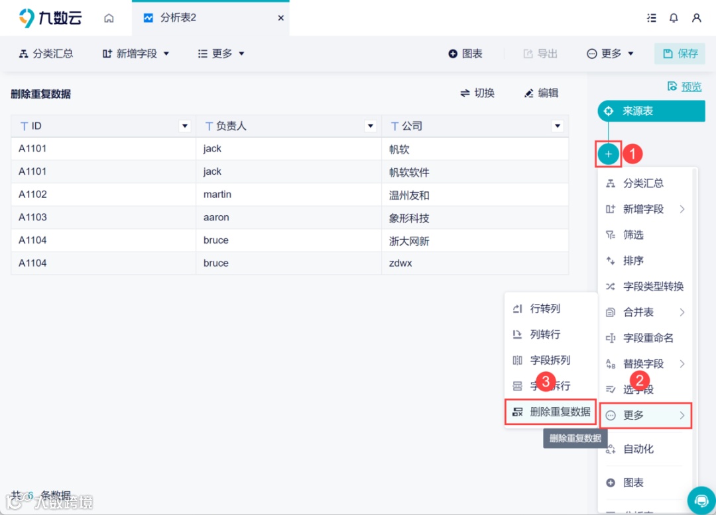716x515 pixels.
Task: Click the cell reading 帆软
Action: tap(475, 149)
